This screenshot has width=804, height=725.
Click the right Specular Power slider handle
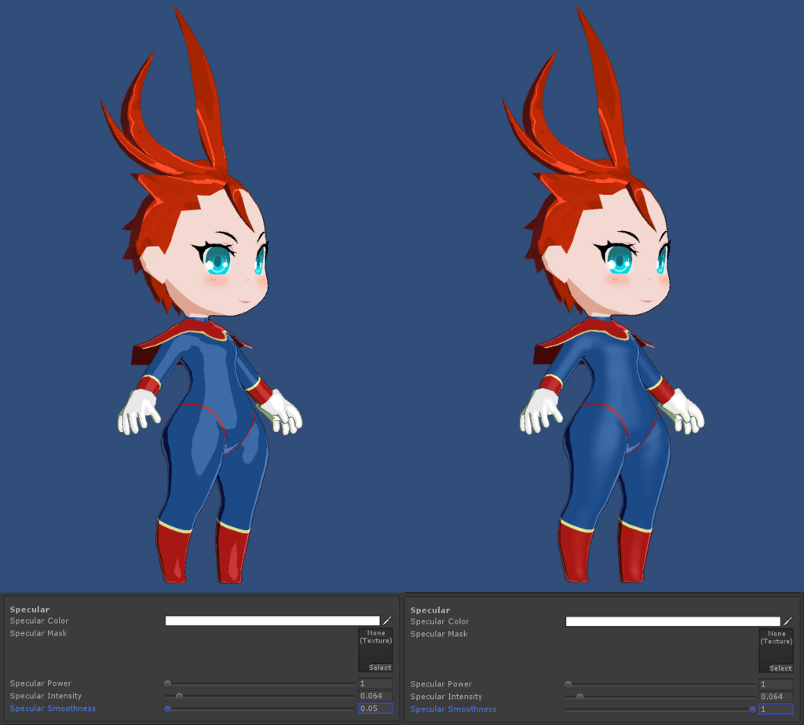click(568, 684)
